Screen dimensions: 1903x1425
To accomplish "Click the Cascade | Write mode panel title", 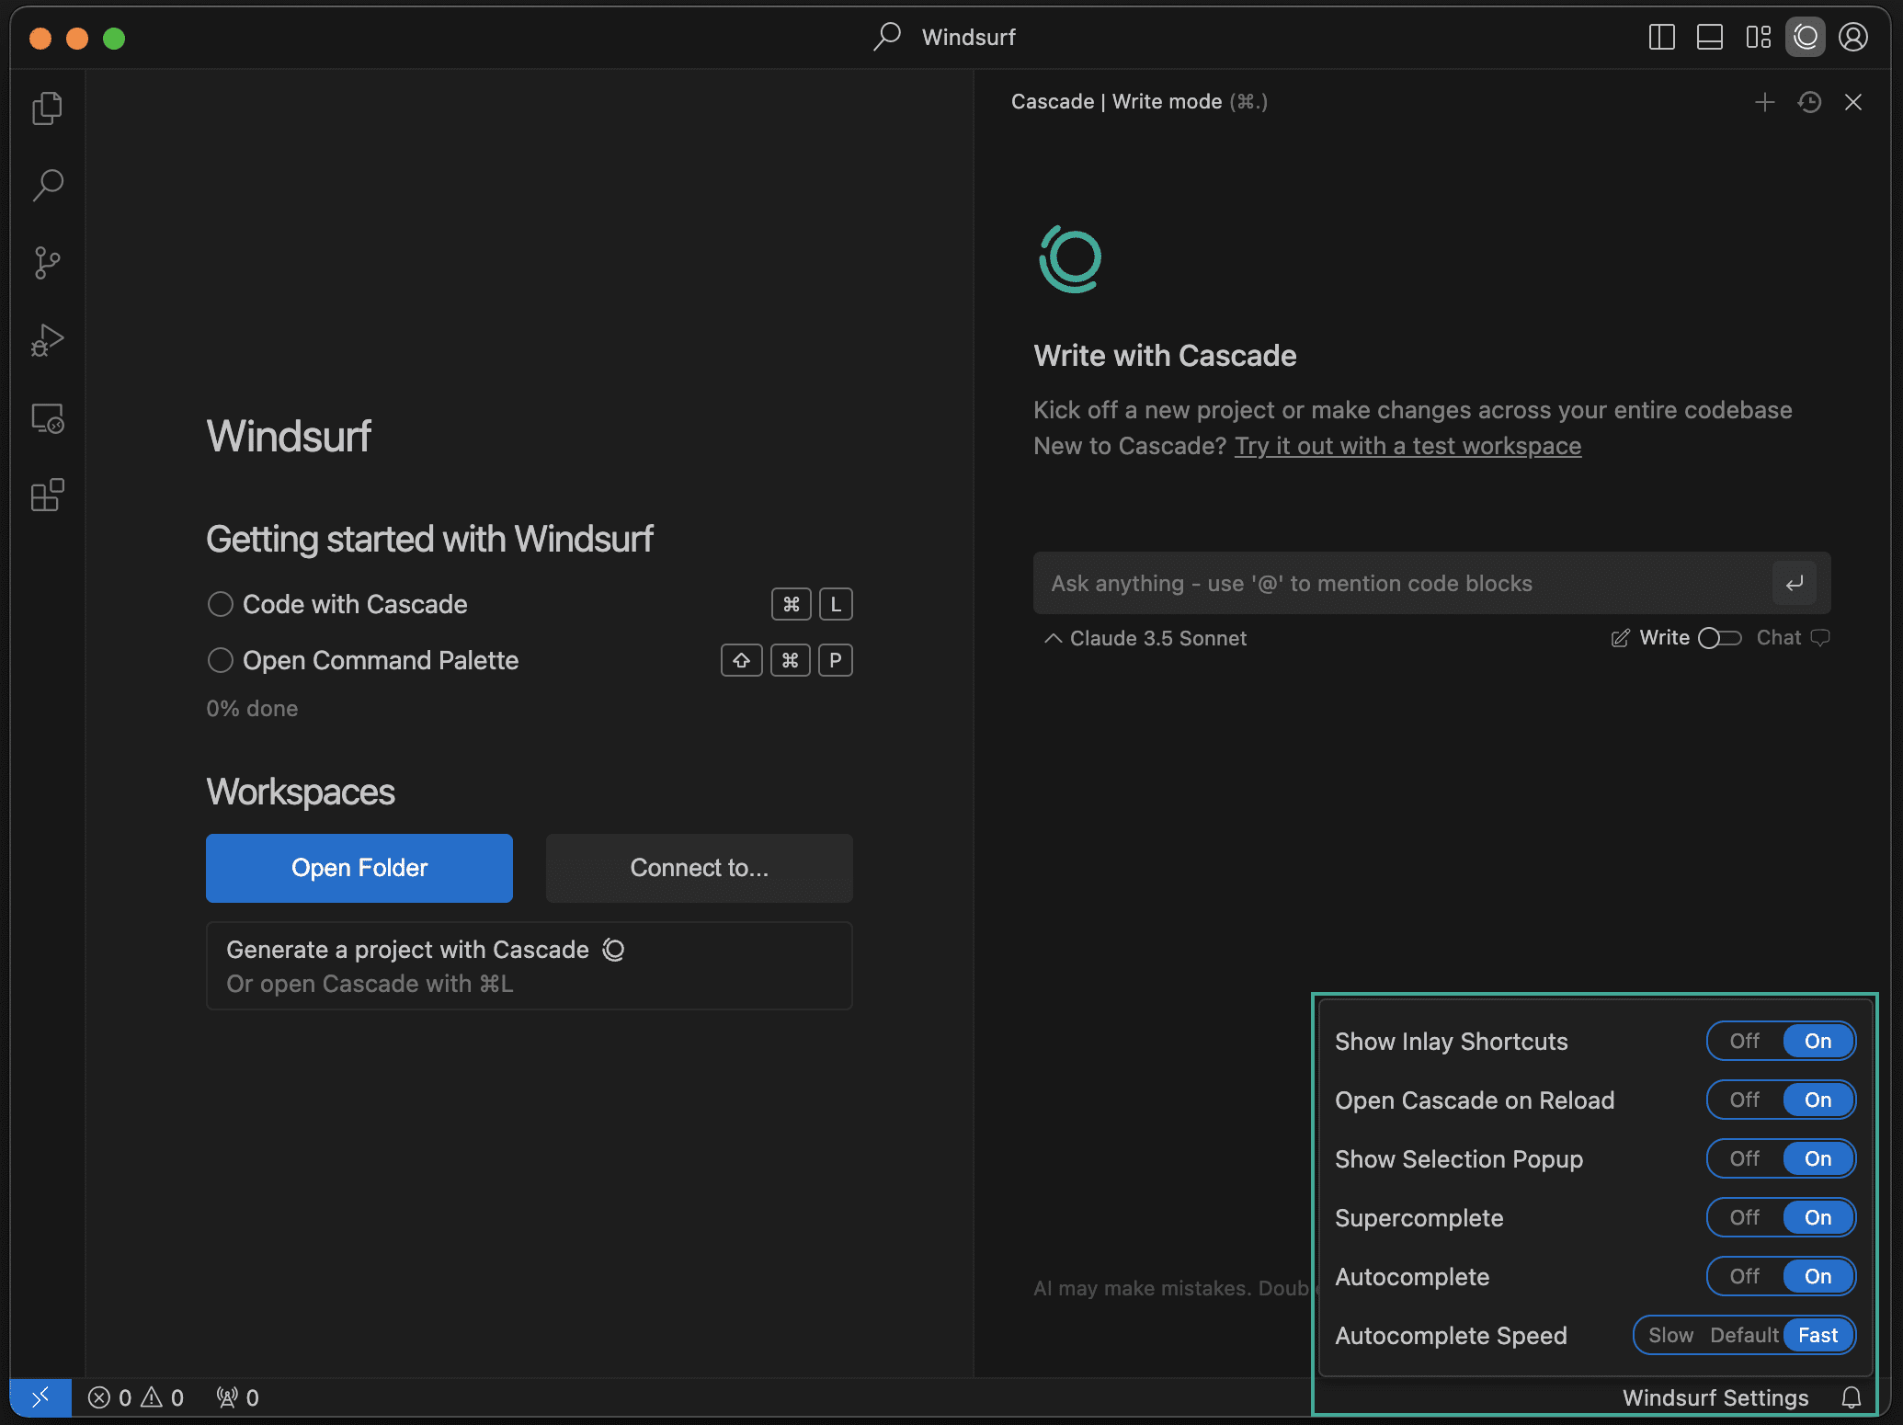I will click(1139, 101).
